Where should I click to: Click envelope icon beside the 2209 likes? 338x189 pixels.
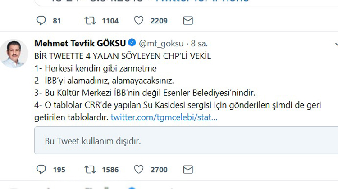click(187, 21)
